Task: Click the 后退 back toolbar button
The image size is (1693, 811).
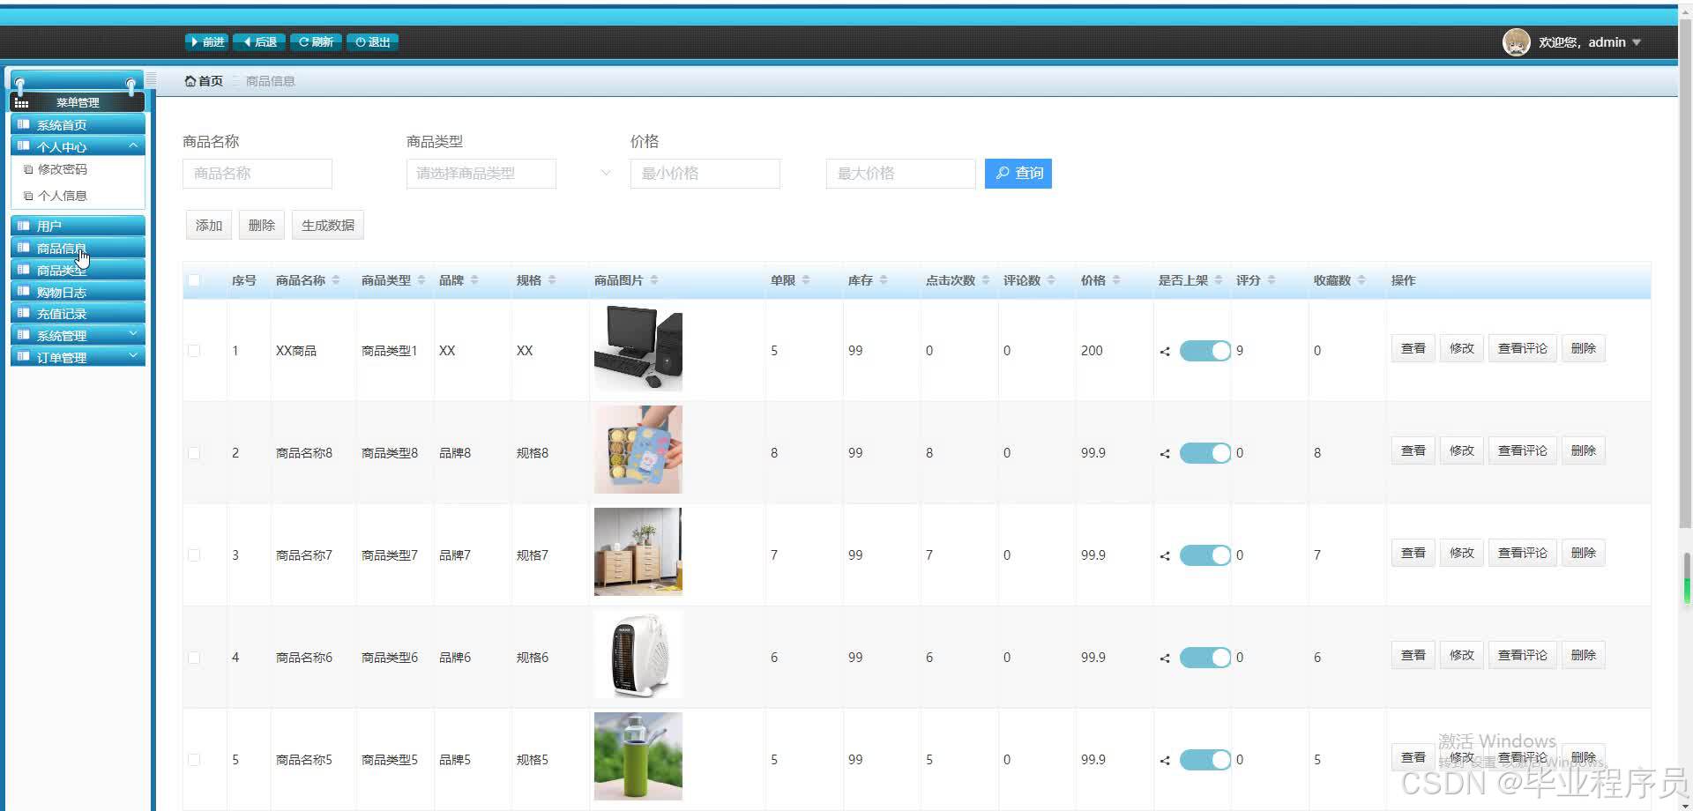Action: point(260,41)
